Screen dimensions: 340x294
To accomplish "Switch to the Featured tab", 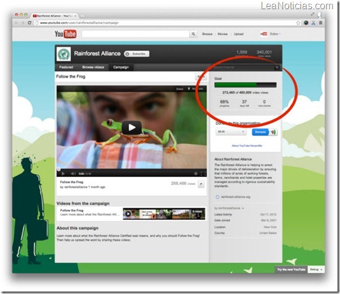I will click(x=66, y=67).
